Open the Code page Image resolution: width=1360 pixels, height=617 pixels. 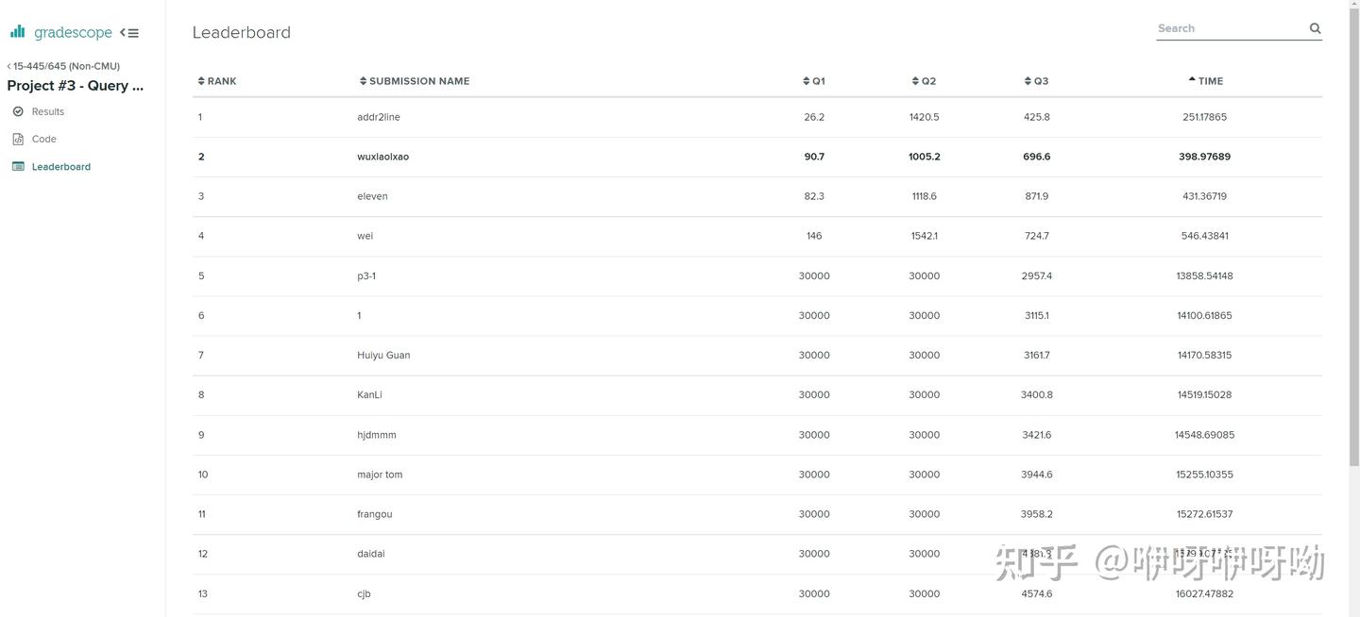(44, 139)
